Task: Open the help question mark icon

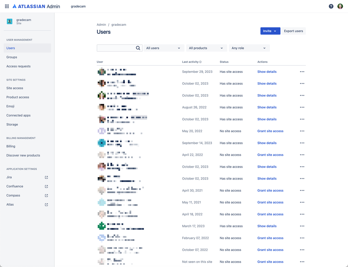Action: (331, 6)
